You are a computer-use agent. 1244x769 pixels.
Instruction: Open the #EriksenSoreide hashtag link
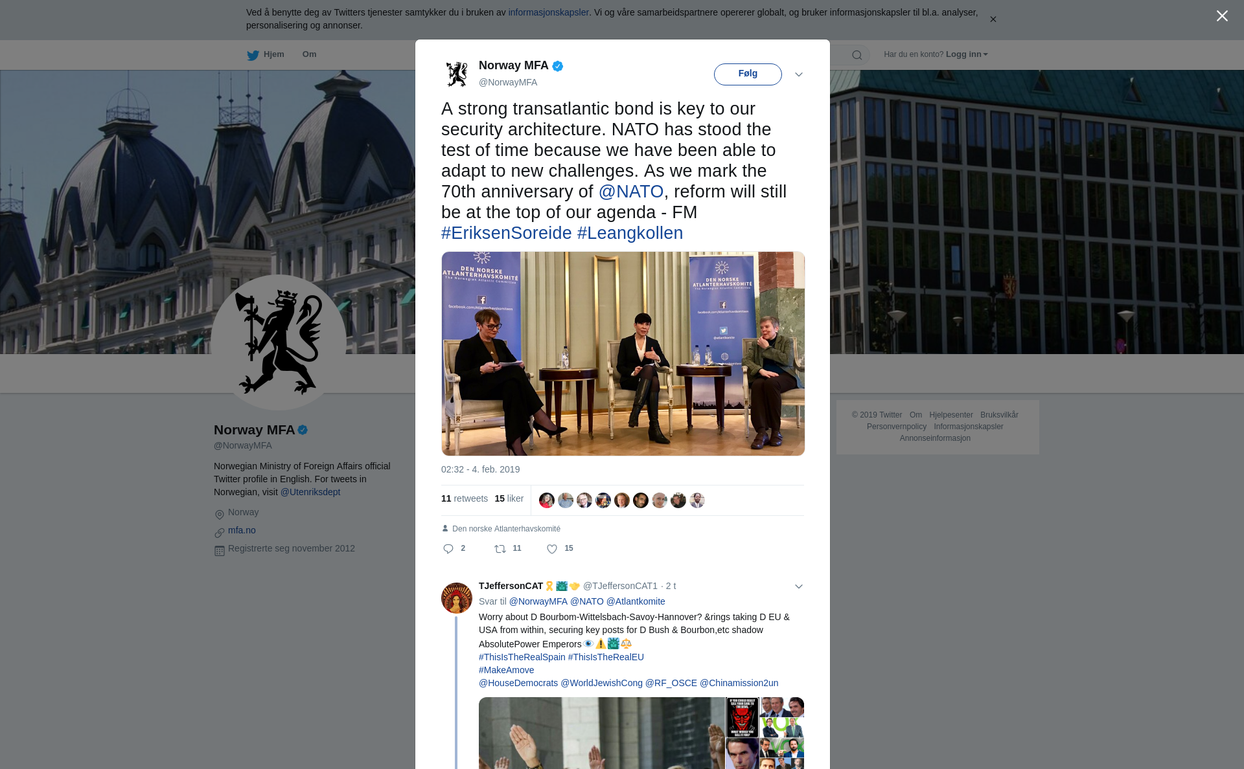coord(507,233)
